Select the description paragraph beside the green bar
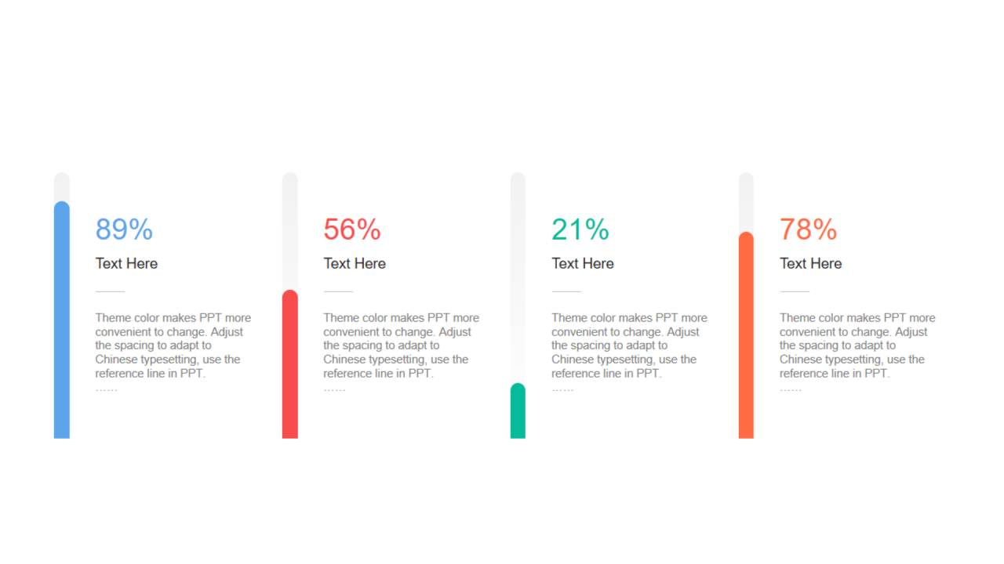1004x564 pixels. [629, 345]
